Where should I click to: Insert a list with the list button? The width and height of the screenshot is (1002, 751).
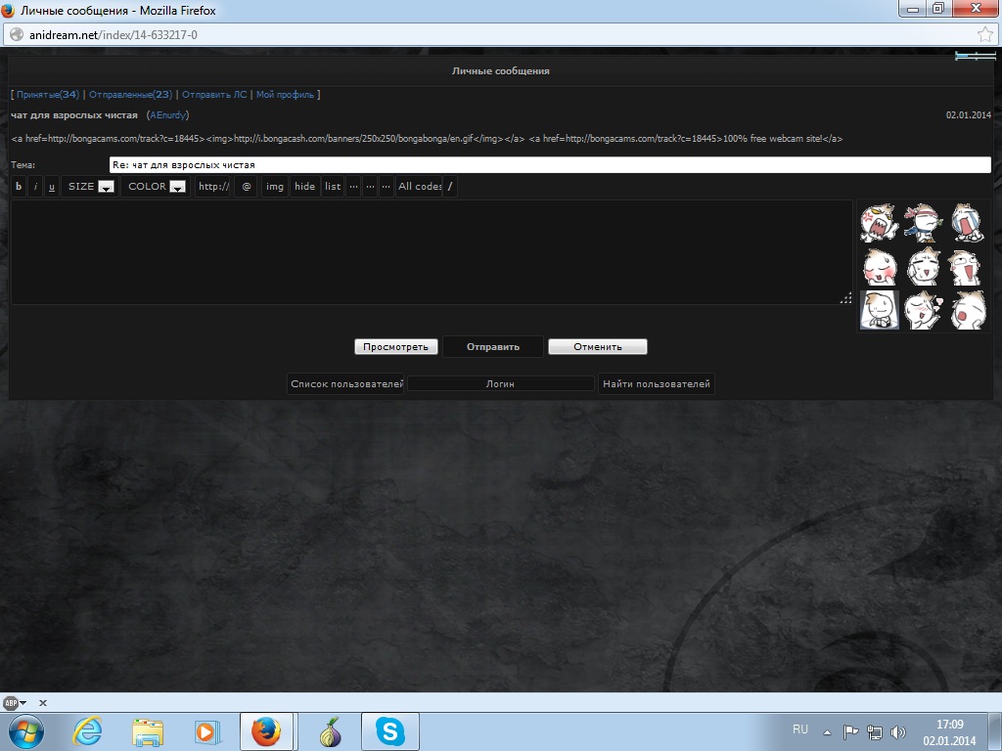coord(333,187)
